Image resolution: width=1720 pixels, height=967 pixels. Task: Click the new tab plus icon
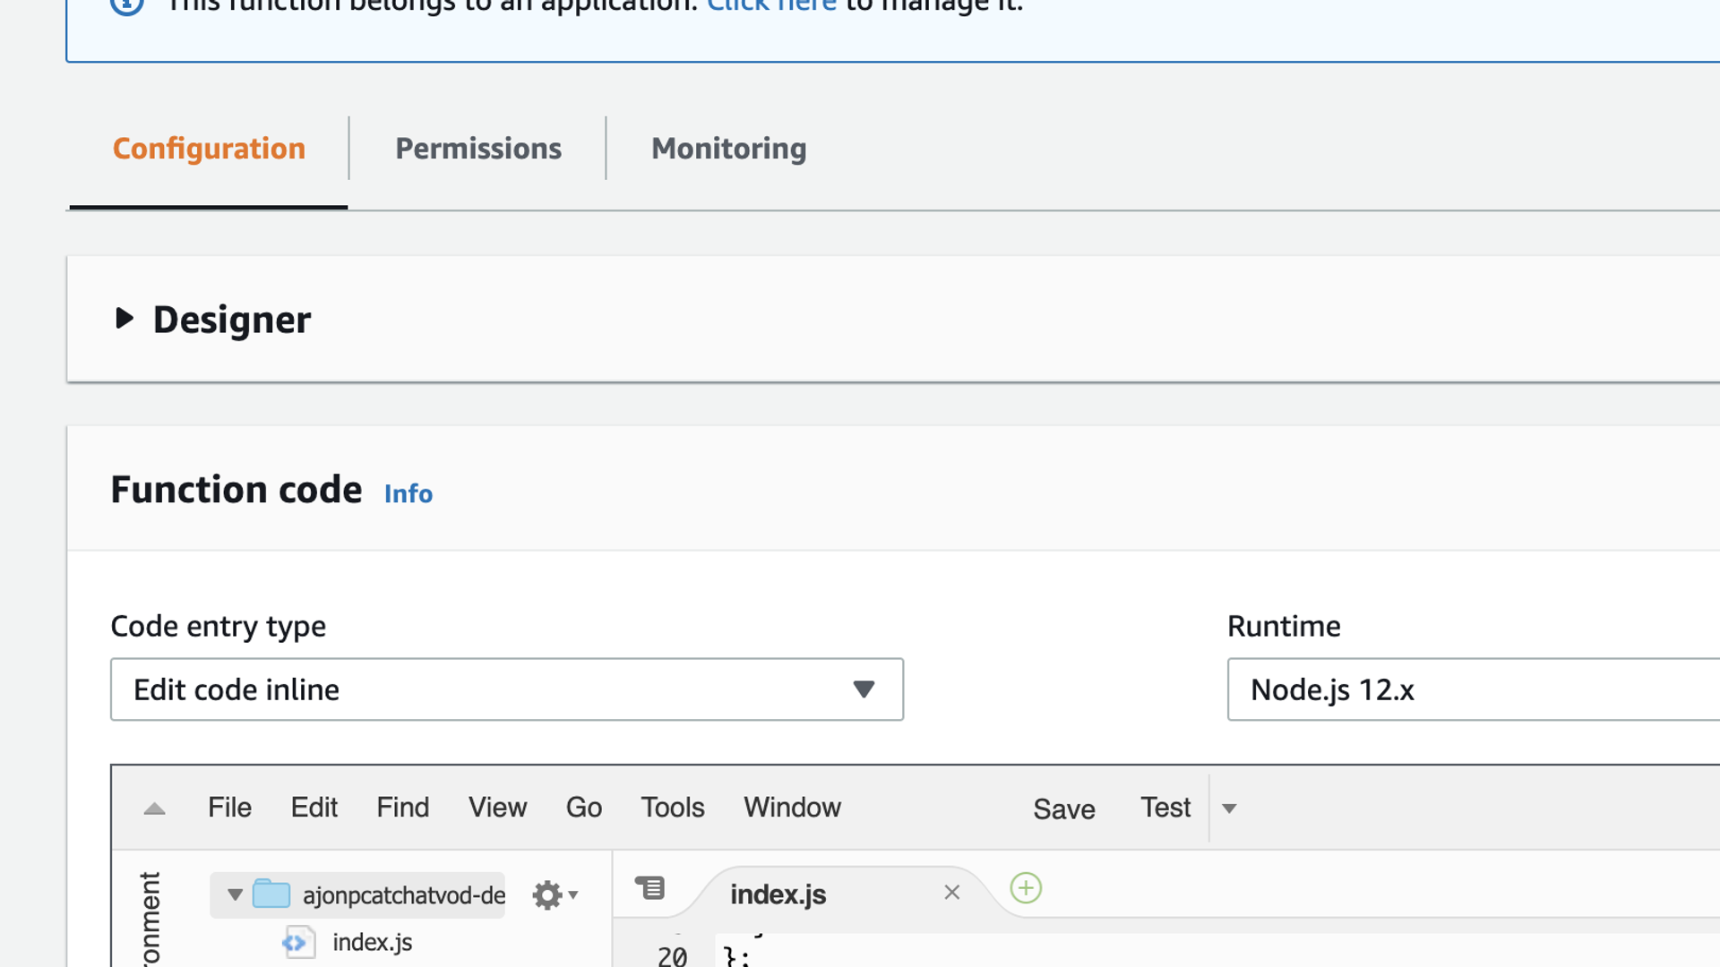click(x=1026, y=888)
